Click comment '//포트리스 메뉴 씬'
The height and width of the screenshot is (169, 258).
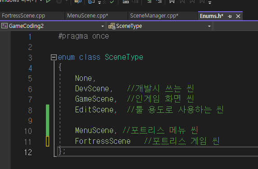160,130
